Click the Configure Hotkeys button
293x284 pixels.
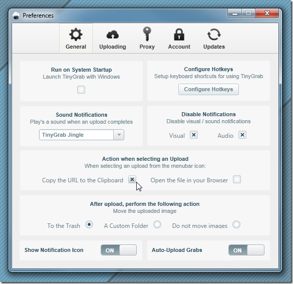pyautogui.click(x=208, y=89)
